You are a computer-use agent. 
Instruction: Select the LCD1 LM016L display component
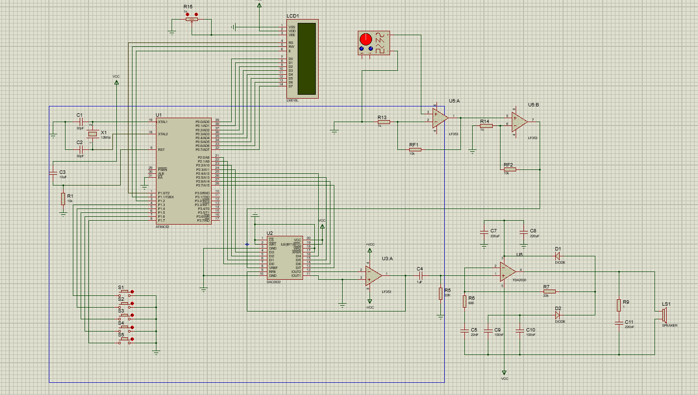coord(303,59)
